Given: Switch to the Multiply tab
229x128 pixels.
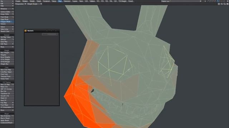Looking at the screenshot, I should click(25, 1).
